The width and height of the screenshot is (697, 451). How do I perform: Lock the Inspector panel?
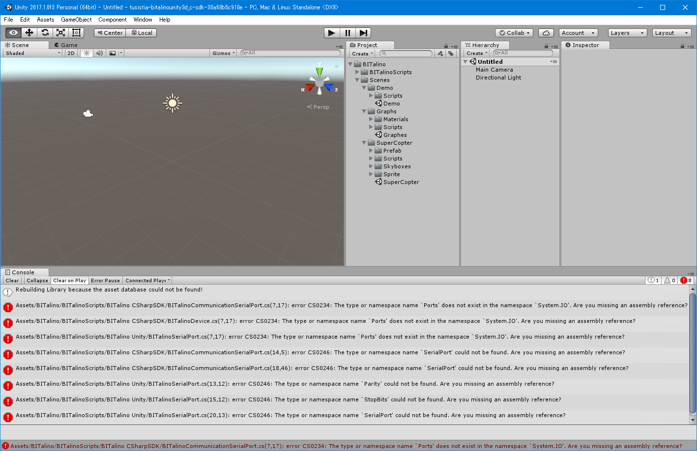pos(682,46)
